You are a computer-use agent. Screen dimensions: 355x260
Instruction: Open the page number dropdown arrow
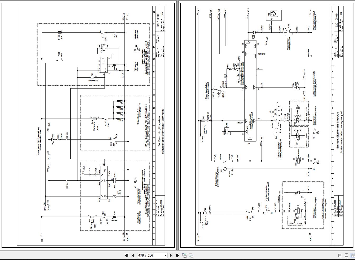(x=165, y=255)
